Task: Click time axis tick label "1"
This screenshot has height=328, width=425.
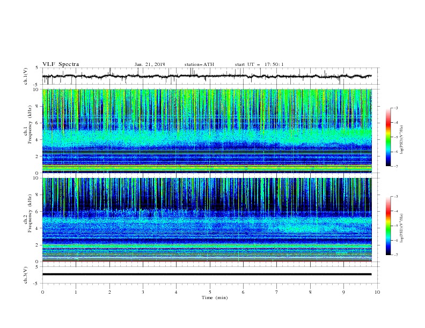Action: (x=76, y=292)
